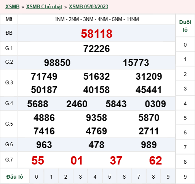Select Đầu lô digit 3

pyautogui.click(x=80, y=177)
